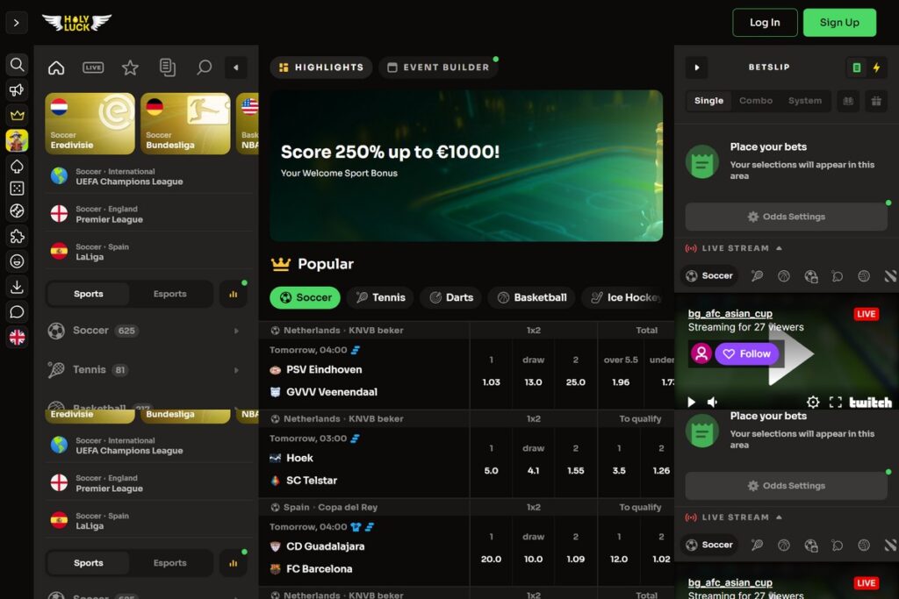Open the LIVE events icon

pos(93,68)
